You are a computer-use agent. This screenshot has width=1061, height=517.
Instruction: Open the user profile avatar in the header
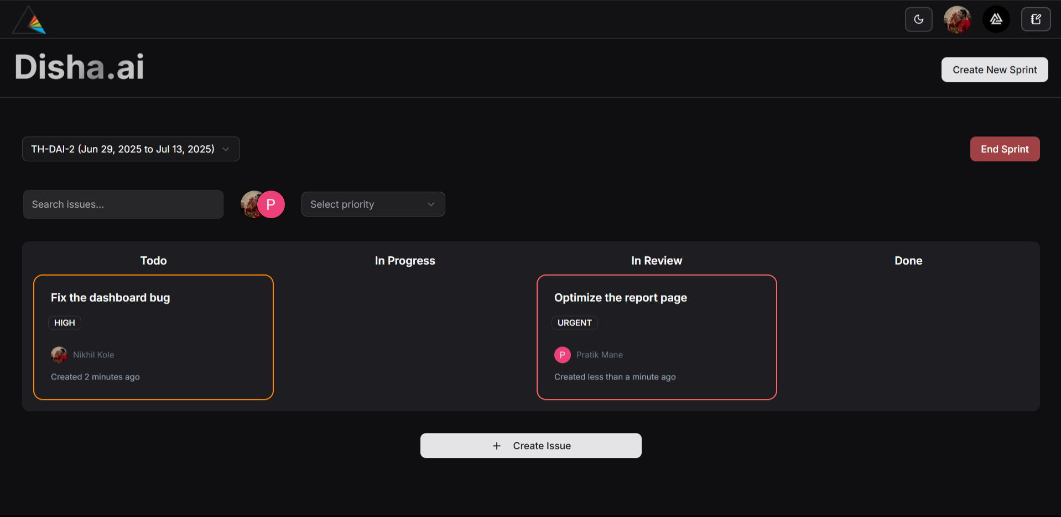coord(957,19)
